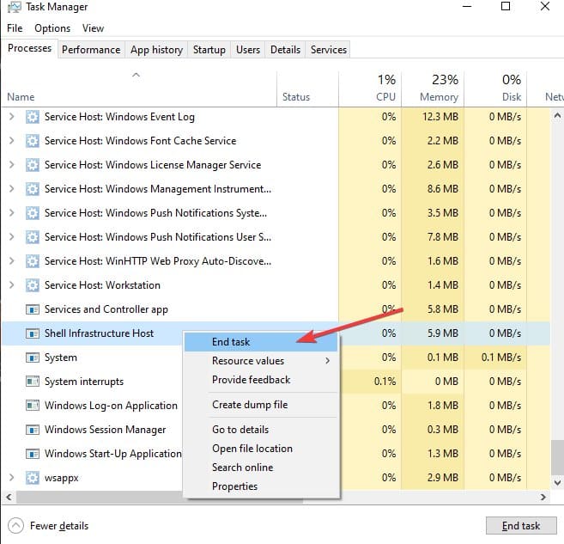The width and height of the screenshot is (564, 544).
Task: Click gear icon for Push Notifications User S row
Action: click(x=33, y=237)
